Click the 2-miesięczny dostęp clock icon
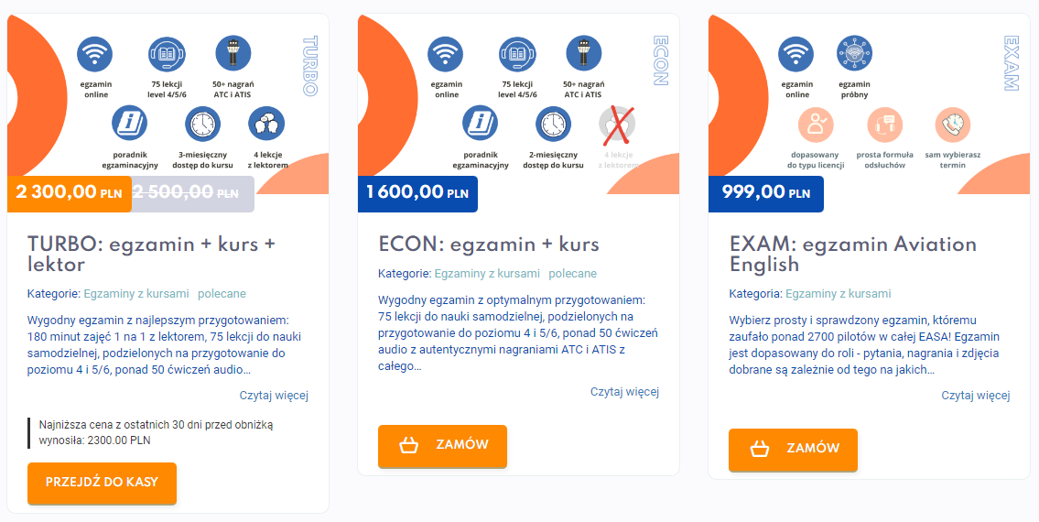 pyautogui.click(x=553, y=124)
